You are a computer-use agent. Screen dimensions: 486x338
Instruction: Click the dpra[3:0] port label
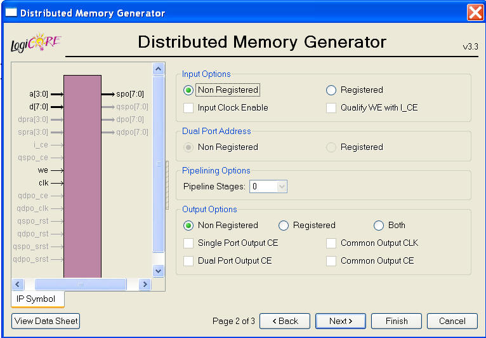tap(33, 119)
